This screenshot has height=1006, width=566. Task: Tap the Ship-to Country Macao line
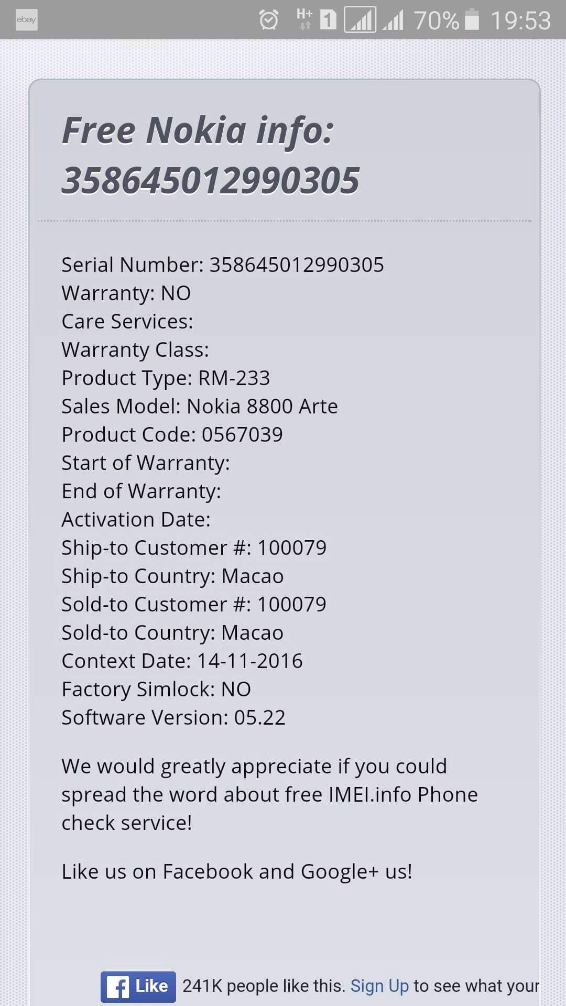(x=172, y=576)
